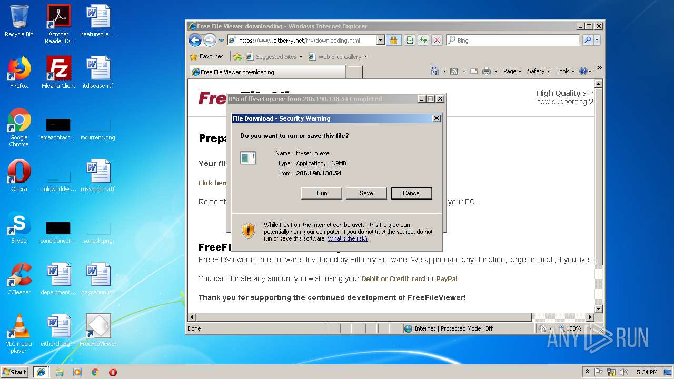Click the Chrome taskbar icon
Screen dimensions: 674x379
click(x=95, y=372)
